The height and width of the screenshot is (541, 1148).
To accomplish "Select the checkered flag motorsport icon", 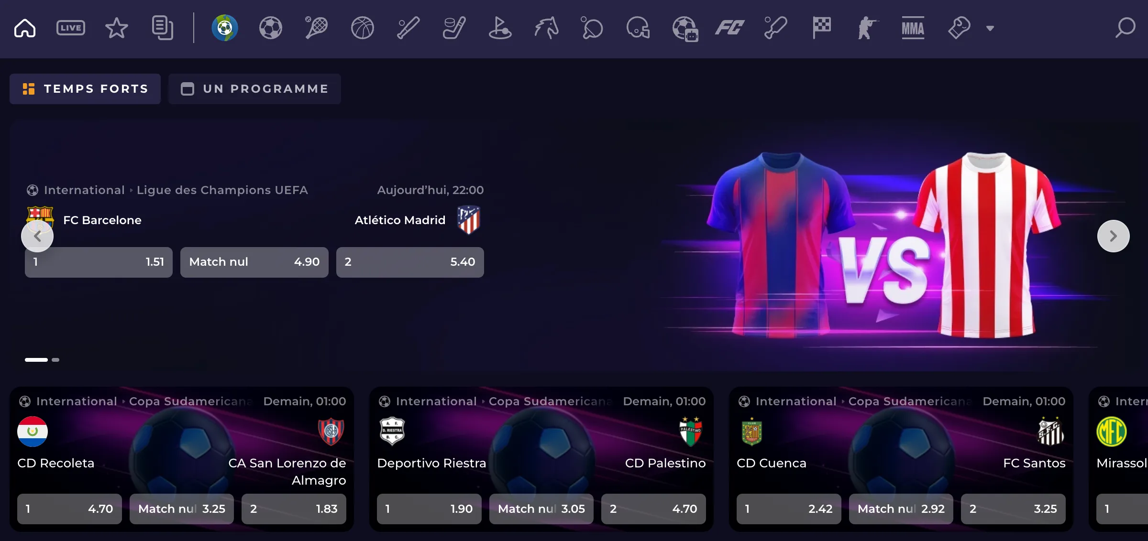I will [822, 28].
